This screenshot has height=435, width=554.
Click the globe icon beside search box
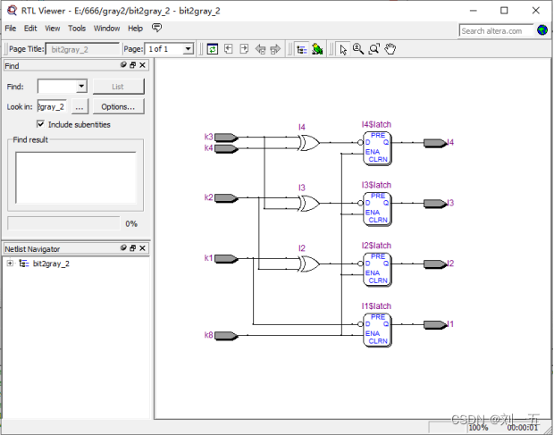coord(542,29)
